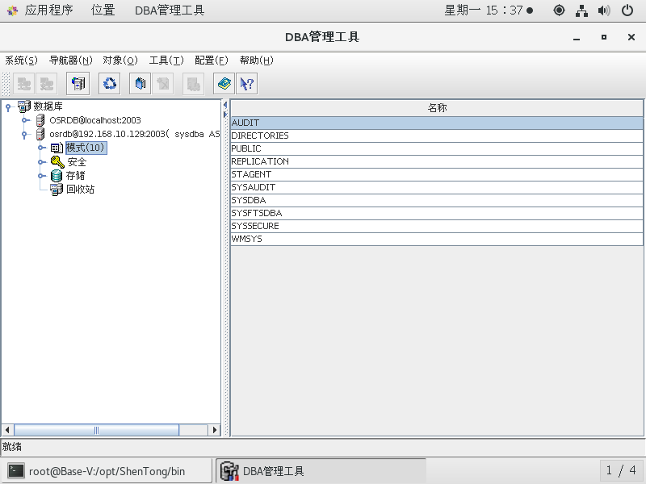Expand the 存储 tree node

(x=41, y=176)
